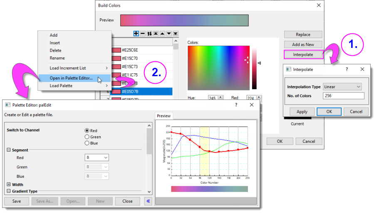374x214 pixels.
Task: Select the #E25C6E color row
Action: point(141,50)
